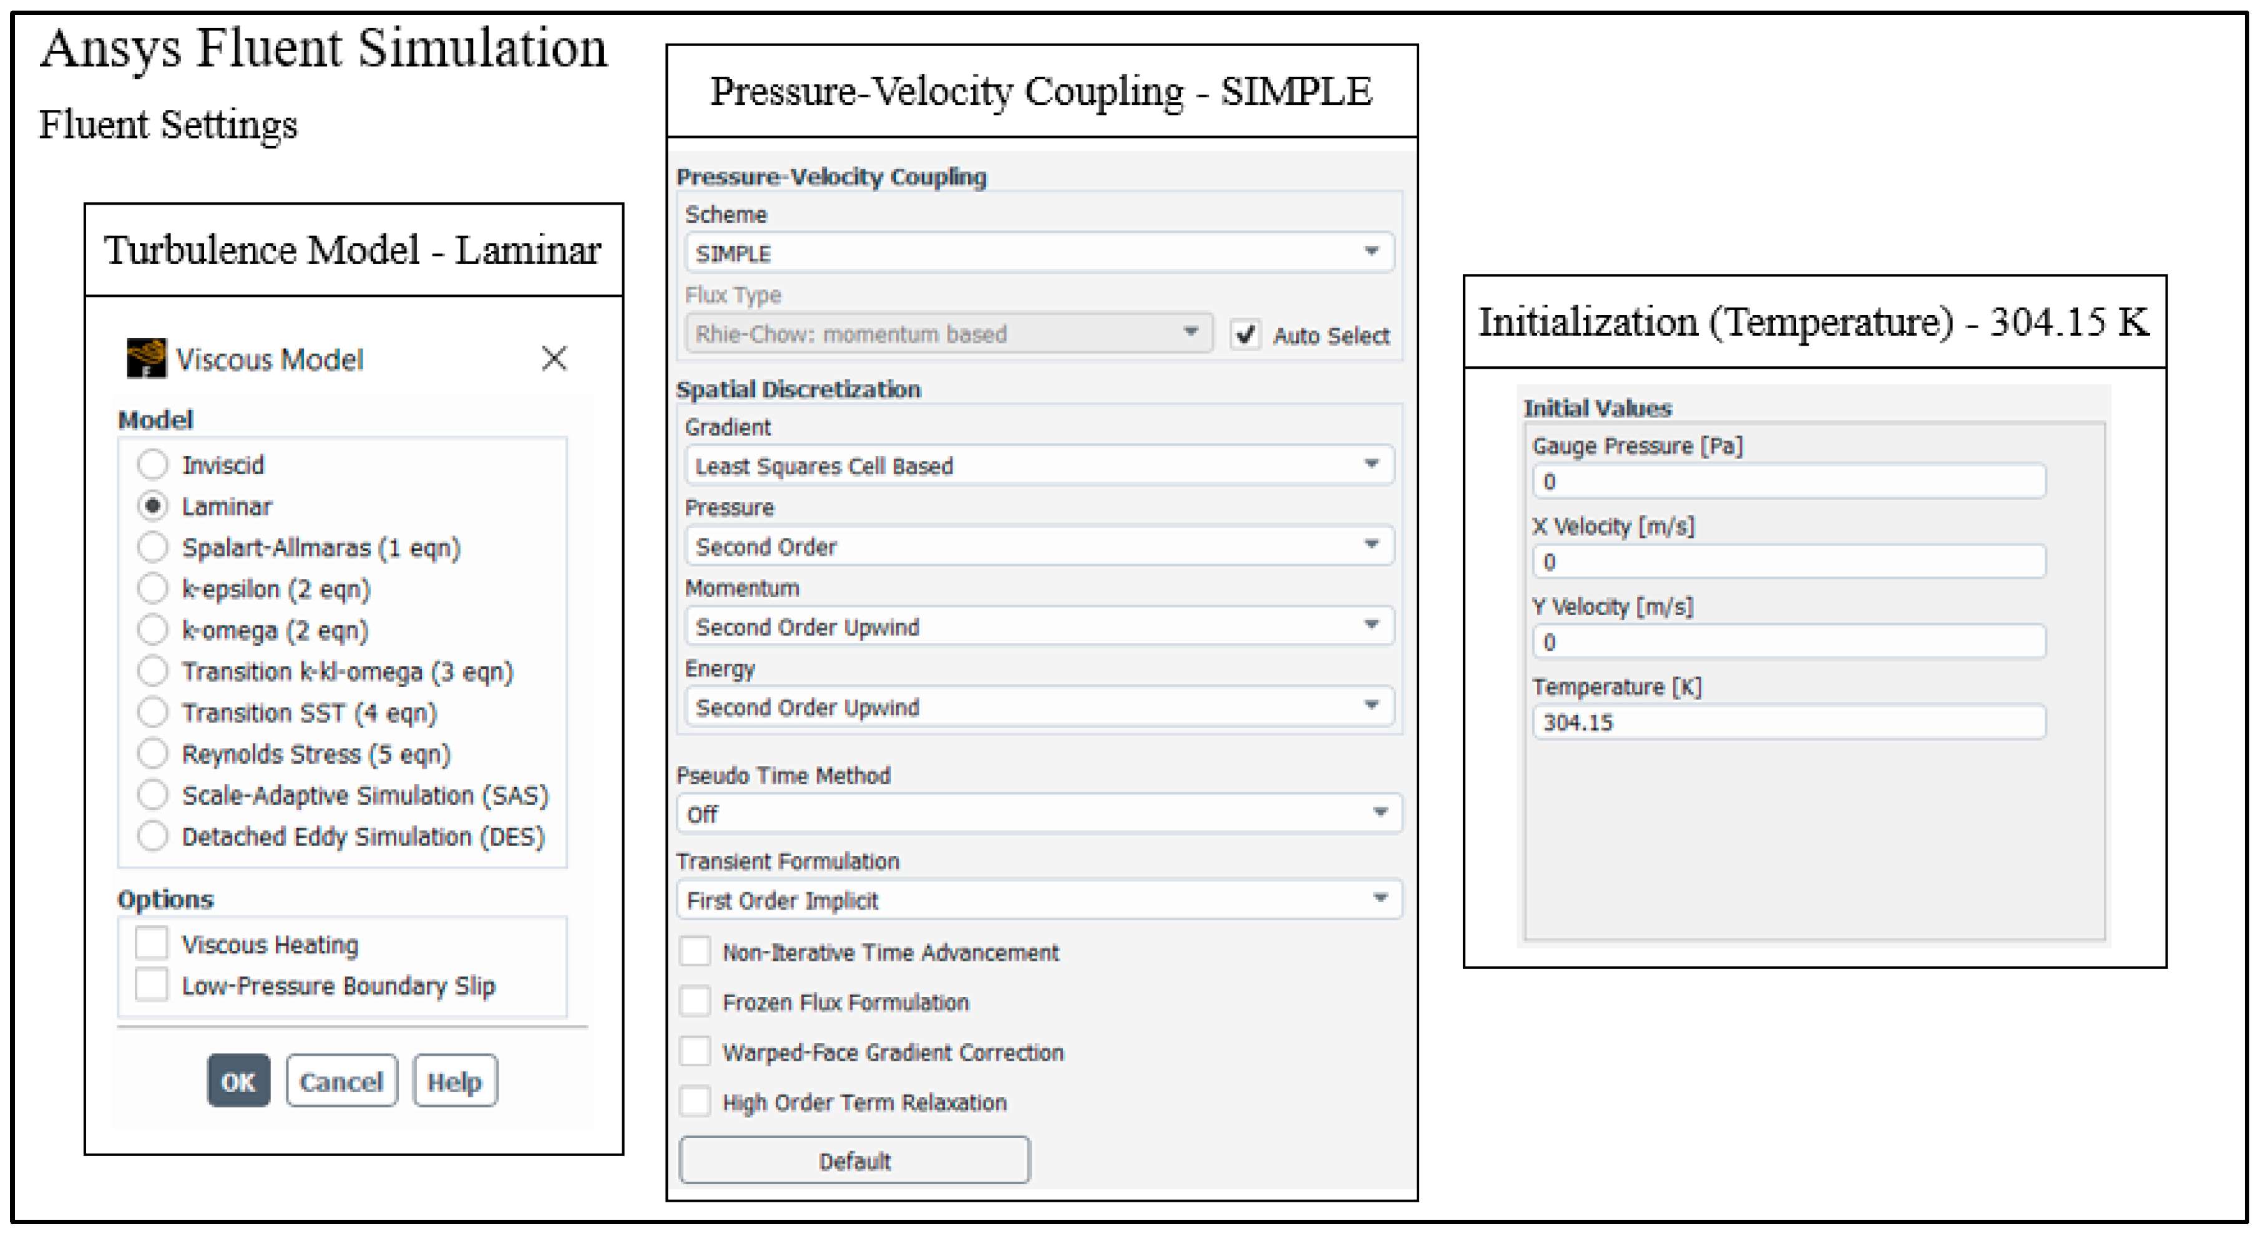Screen dimensions: 2258x1241
Task: Tick Low-Pressure Boundary Slip checkbox
Action: 152,985
